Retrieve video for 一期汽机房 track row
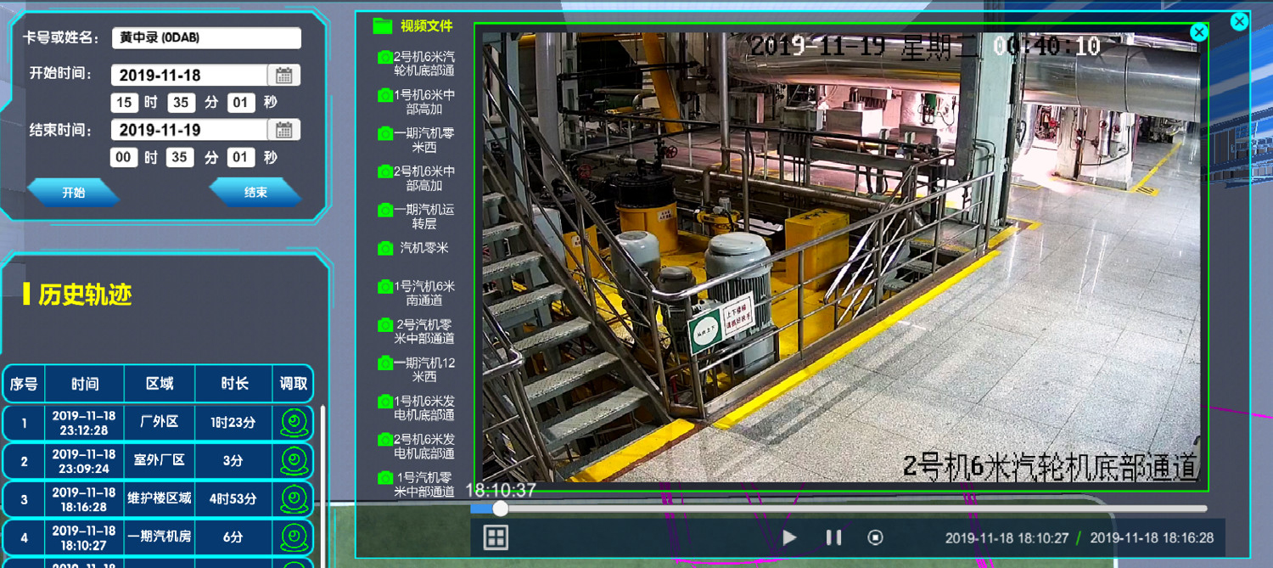 pyautogui.click(x=294, y=537)
